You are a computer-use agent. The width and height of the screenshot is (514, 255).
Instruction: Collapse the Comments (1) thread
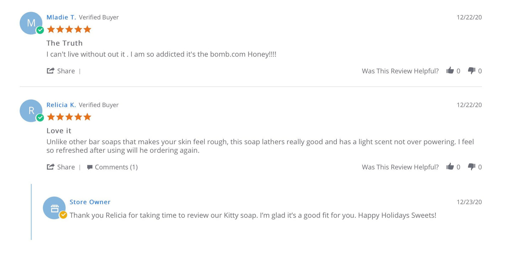pos(116,167)
